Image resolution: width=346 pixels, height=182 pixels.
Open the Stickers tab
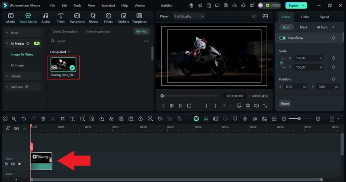click(123, 18)
